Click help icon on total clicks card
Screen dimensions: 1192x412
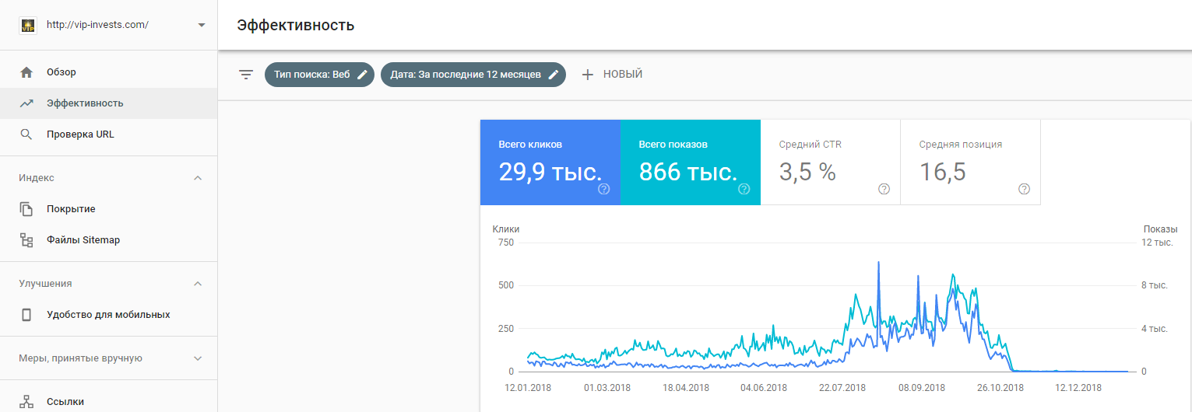(603, 189)
